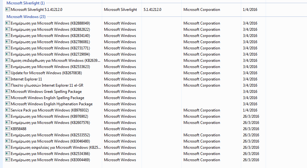This screenshot has width=307, height=168.
Task: Click the icon beside update KB2834140
Action: click(8, 35)
